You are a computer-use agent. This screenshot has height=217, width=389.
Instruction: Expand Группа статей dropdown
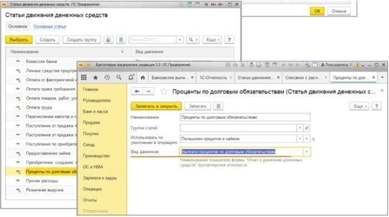300,128
